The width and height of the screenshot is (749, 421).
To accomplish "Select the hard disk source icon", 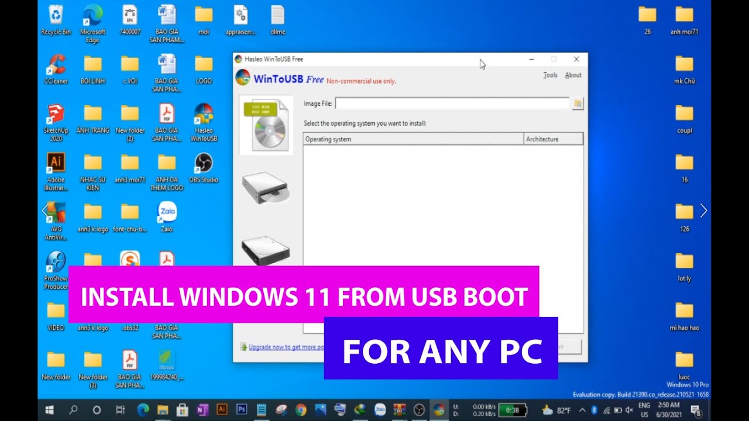I will click(266, 250).
